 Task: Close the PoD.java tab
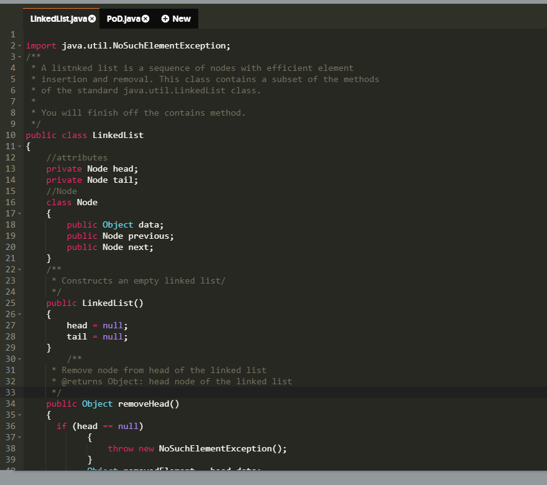click(145, 19)
